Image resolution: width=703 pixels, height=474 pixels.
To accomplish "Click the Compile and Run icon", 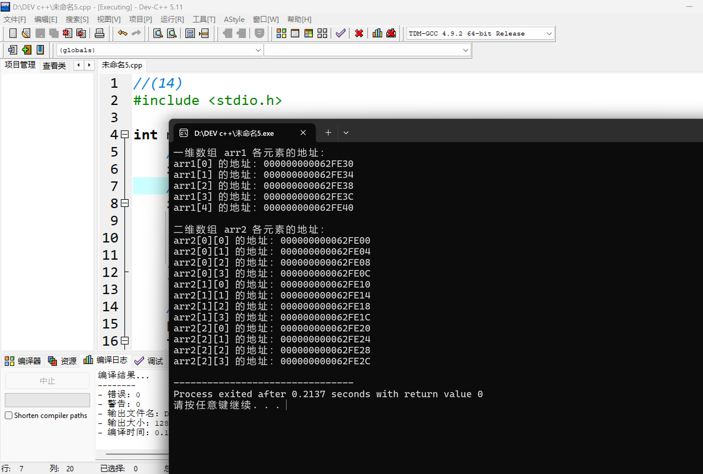I will [308, 33].
